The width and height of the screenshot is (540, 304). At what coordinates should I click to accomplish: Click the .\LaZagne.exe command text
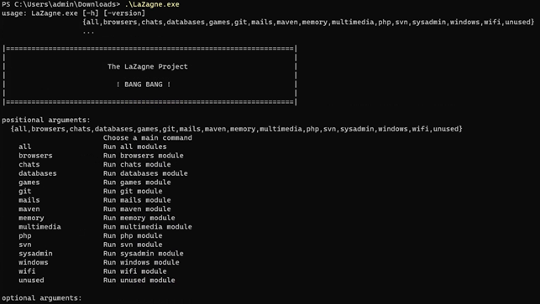[152, 4]
